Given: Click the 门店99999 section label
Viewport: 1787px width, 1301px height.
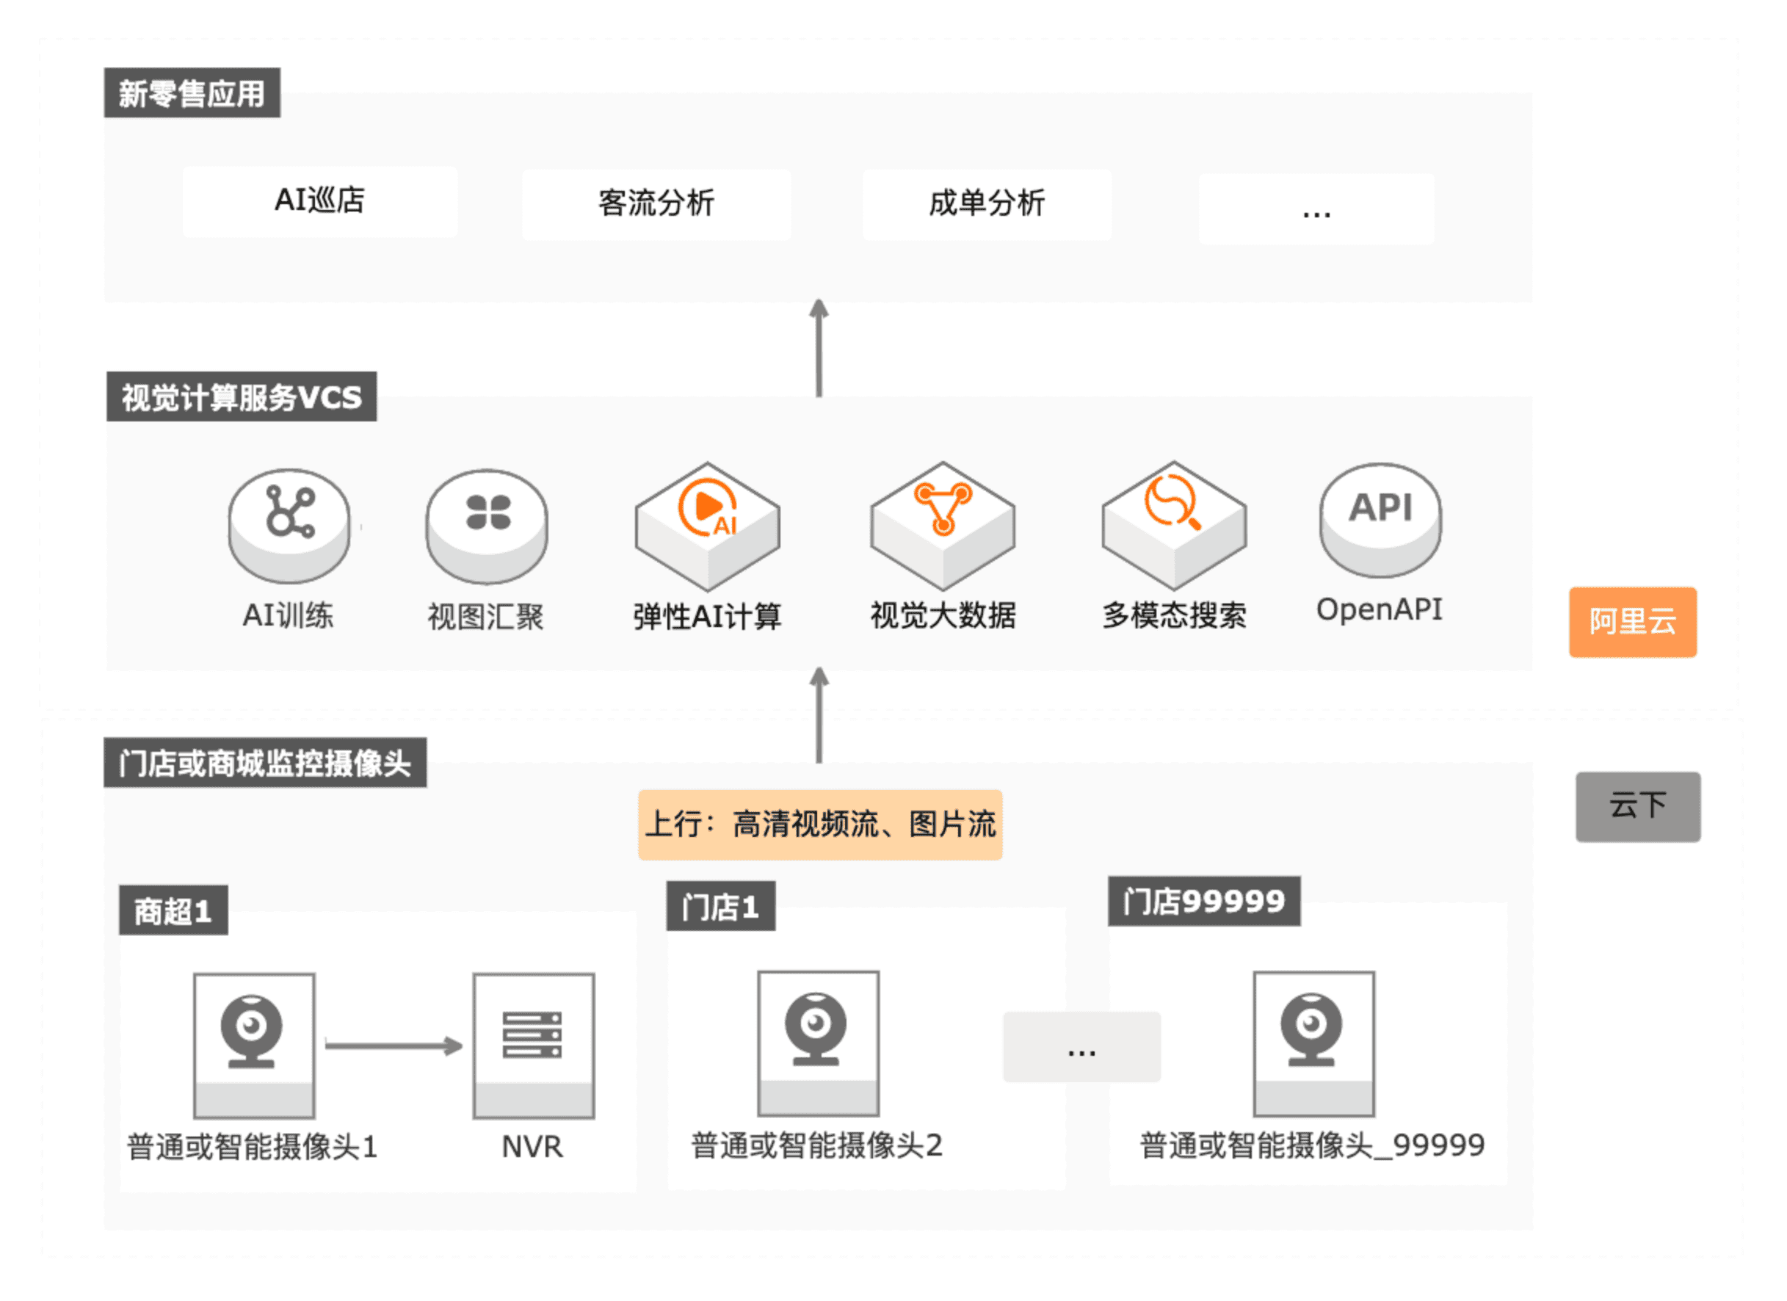Looking at the screenshot, I should coord(1203,901).
